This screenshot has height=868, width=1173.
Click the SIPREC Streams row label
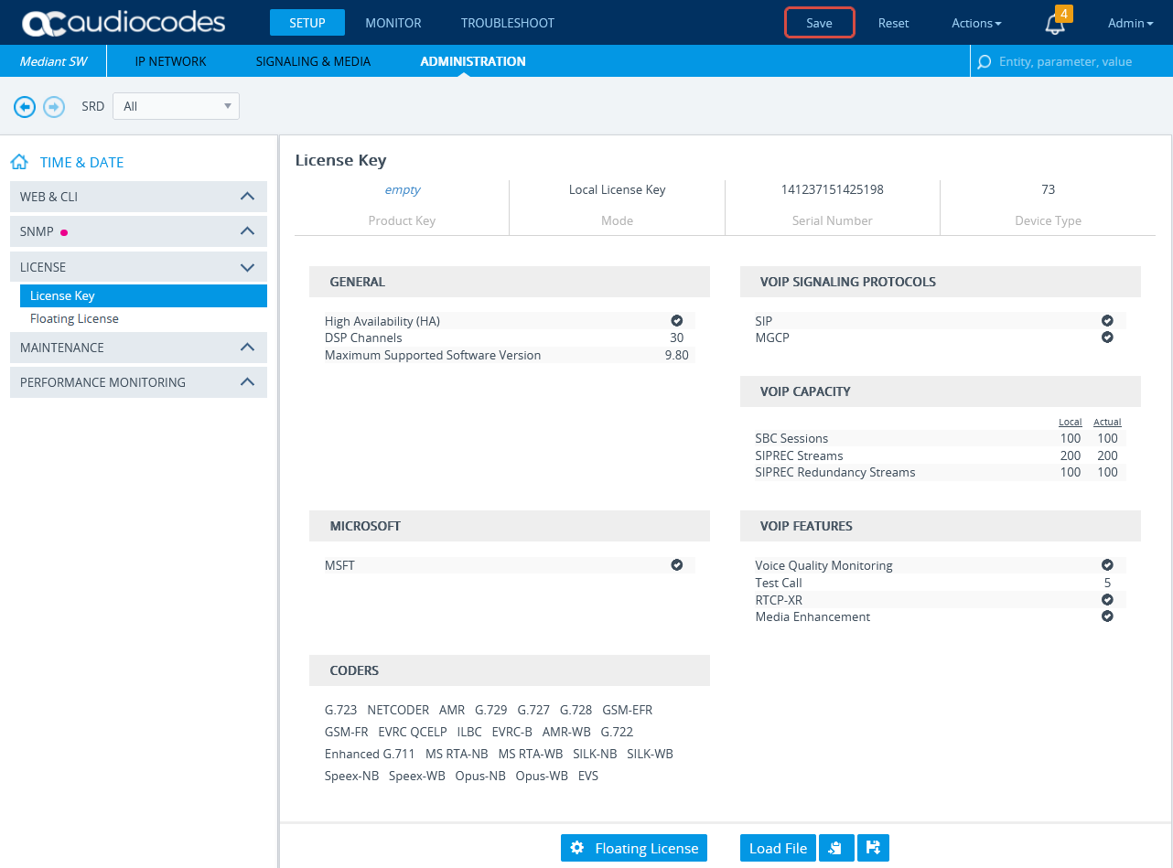pos(799,455)
